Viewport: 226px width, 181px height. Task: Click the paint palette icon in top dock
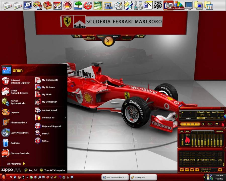pyautogui.click(x=37, y=5)
